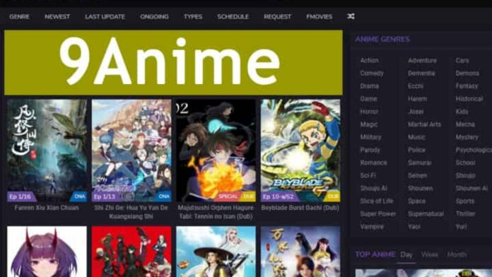Select the Game genre

click(x=368, y=99)
